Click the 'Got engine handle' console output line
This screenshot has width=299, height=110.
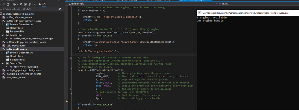[x=210, y=21]
